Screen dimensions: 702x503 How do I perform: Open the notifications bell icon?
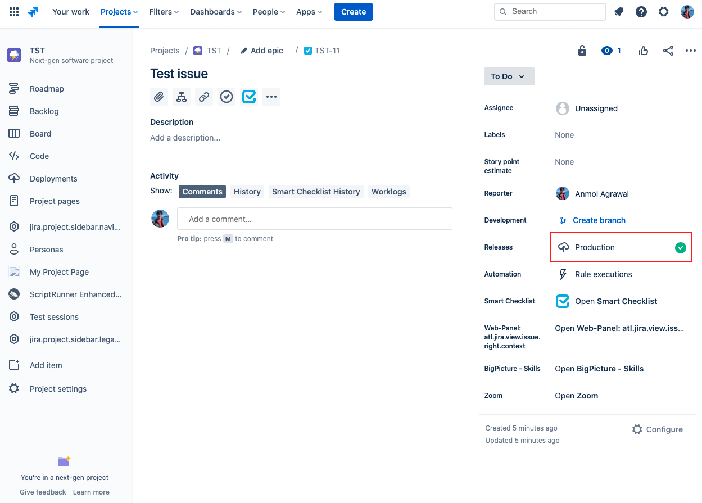619,12
